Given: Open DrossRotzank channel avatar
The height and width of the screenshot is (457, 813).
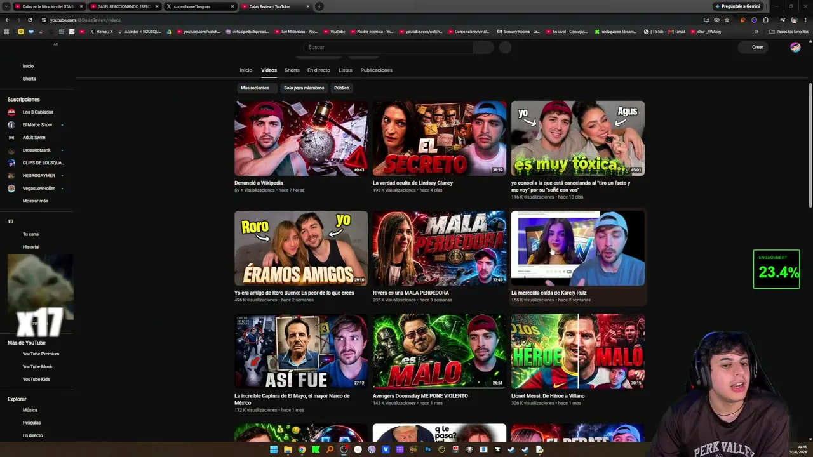Looking at the screenshot, I should click(11, 150).
